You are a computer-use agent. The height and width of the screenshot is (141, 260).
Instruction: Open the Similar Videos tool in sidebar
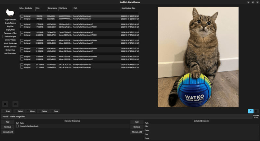click(x=10, y=39)
